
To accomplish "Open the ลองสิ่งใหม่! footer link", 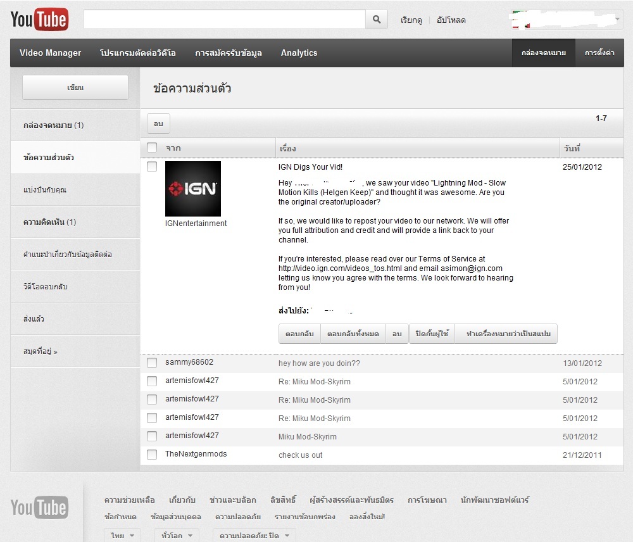I will pyautogui.click(x=367, y=517).
